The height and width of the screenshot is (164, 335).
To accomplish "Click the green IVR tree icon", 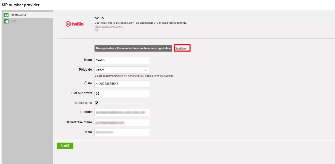I will pos(6,21).
